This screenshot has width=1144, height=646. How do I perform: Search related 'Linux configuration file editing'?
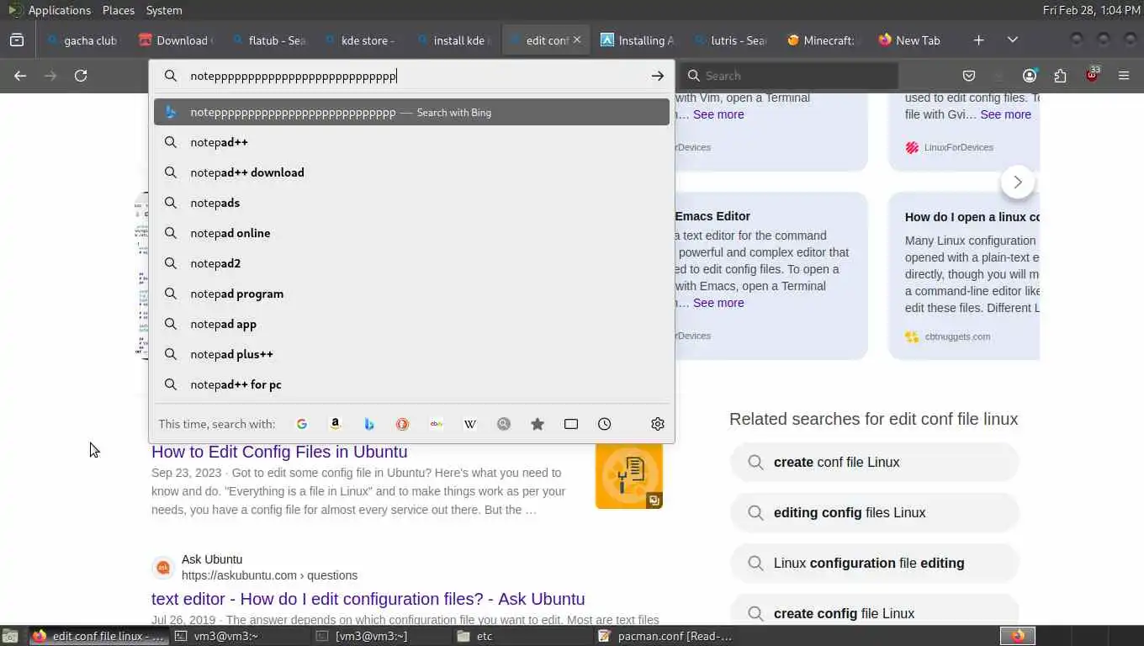point(874,563)
